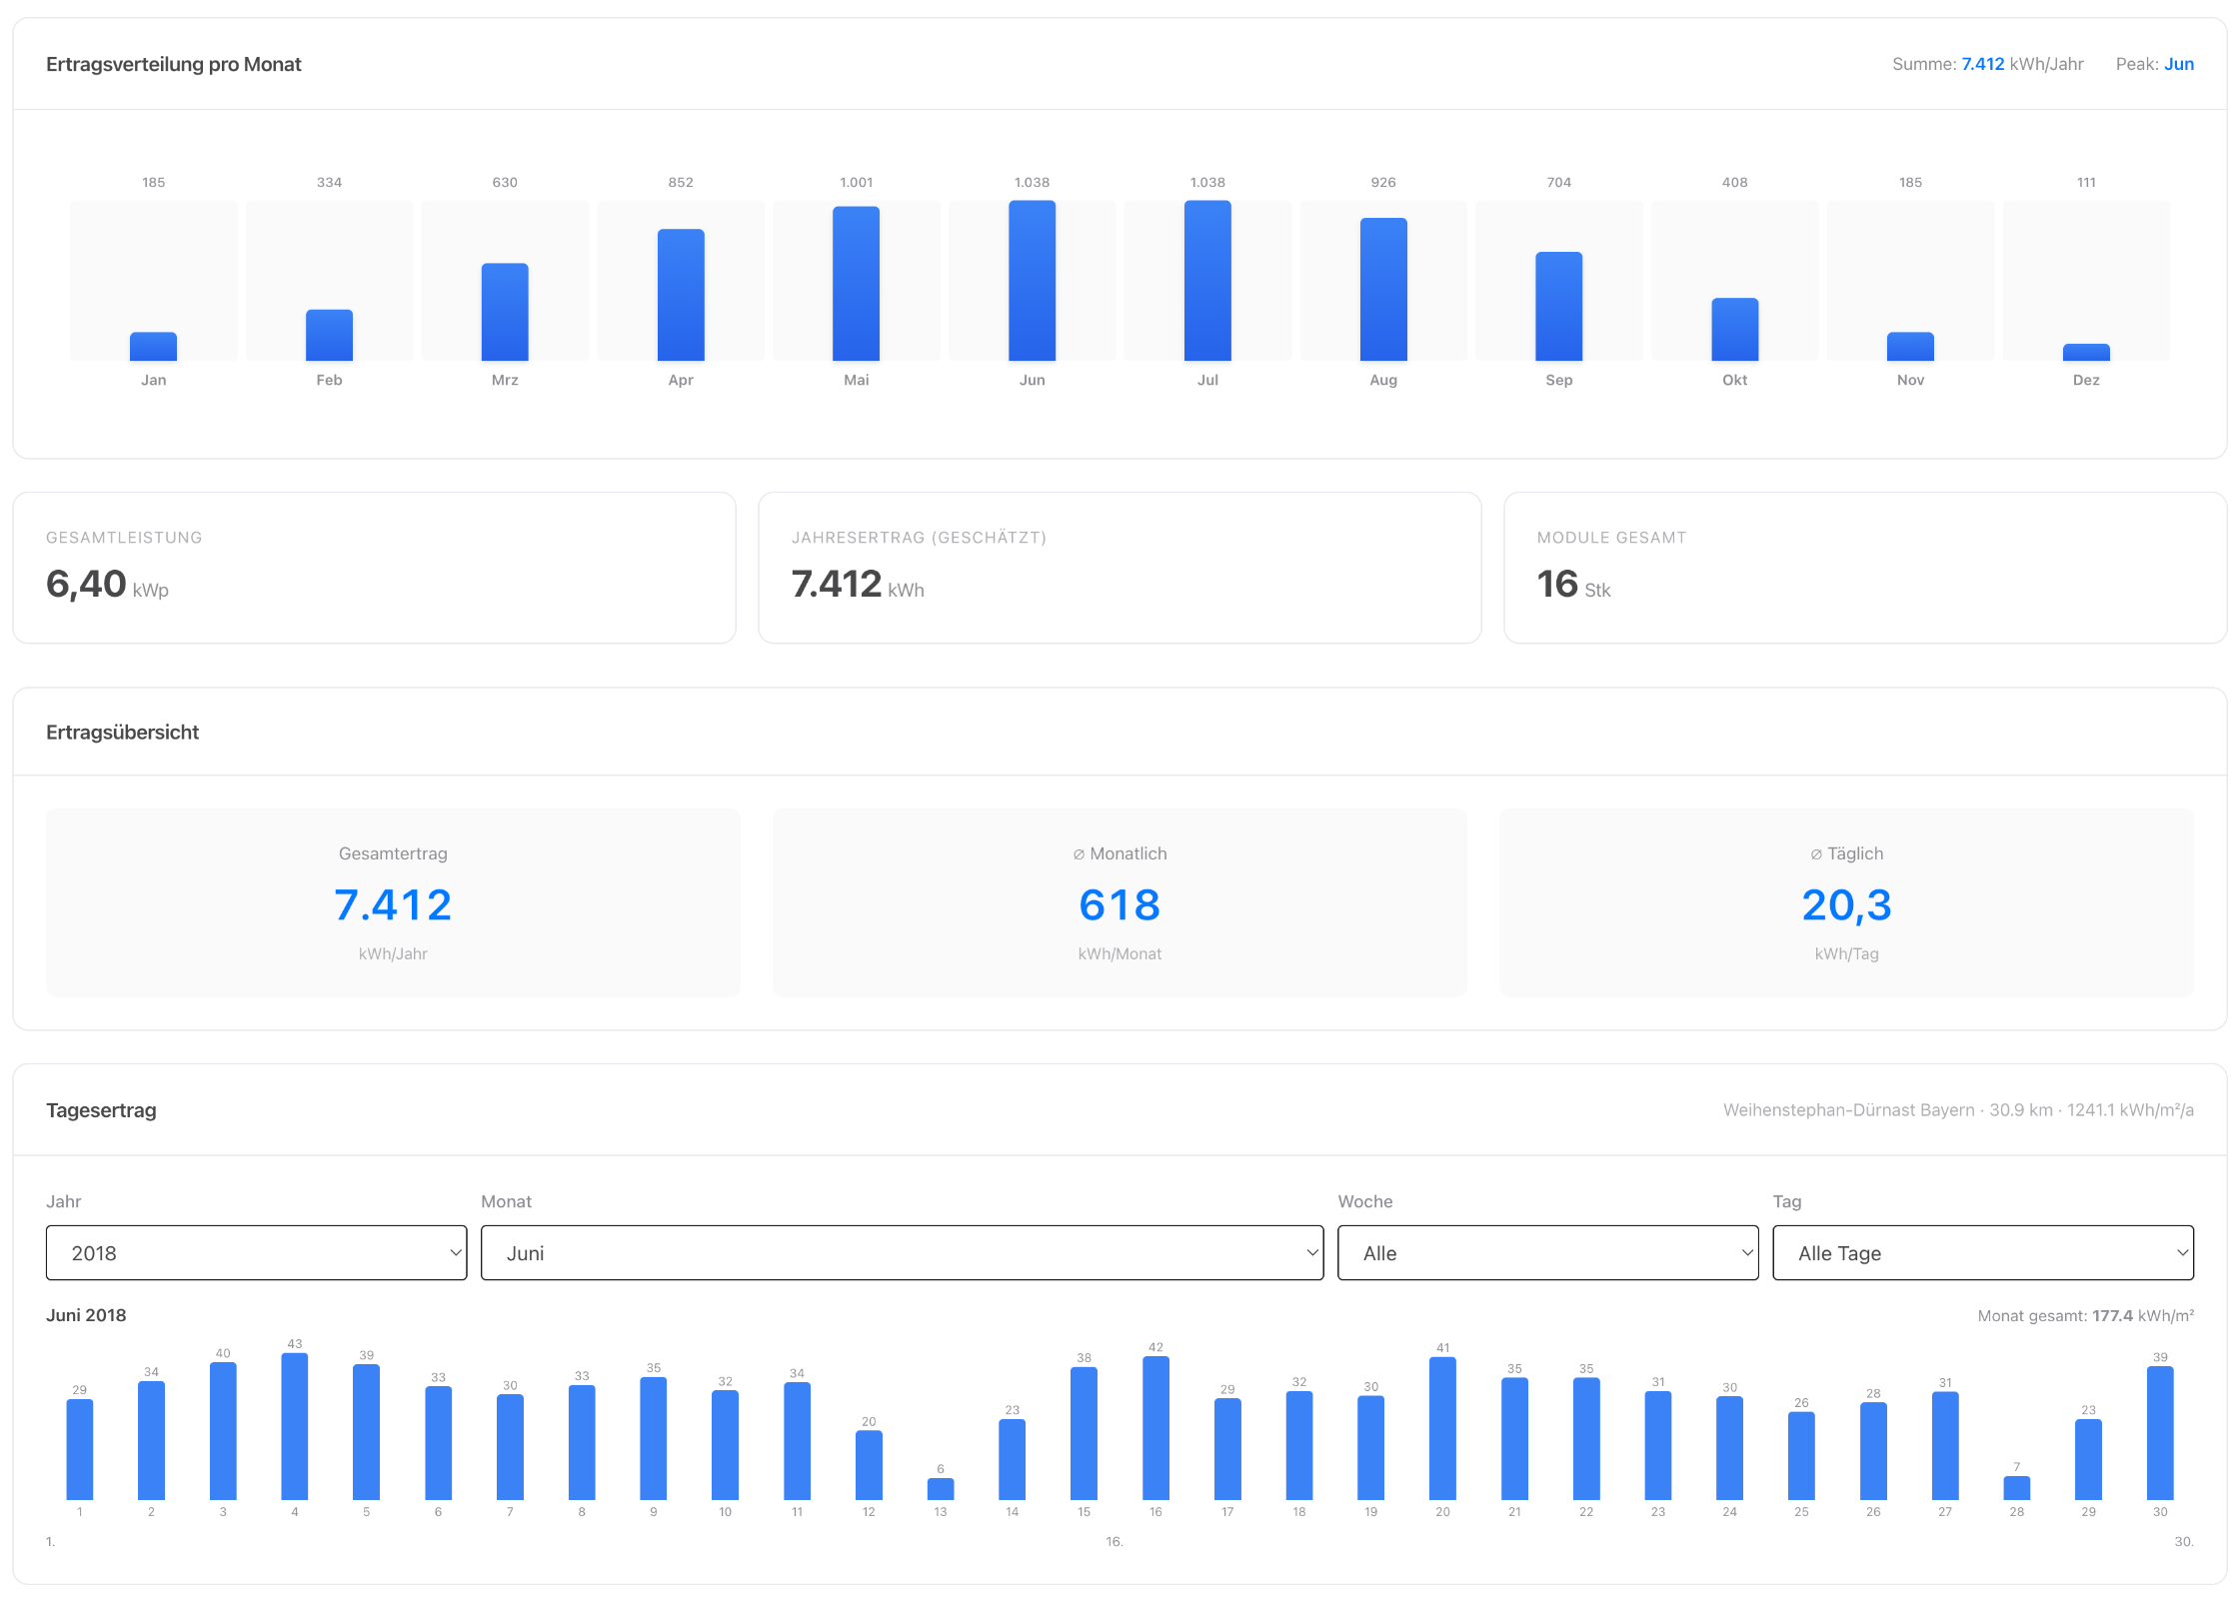Click the April monthly yield bar
This screenshot has width=2239, height=1599.
[x=681, y=295]
